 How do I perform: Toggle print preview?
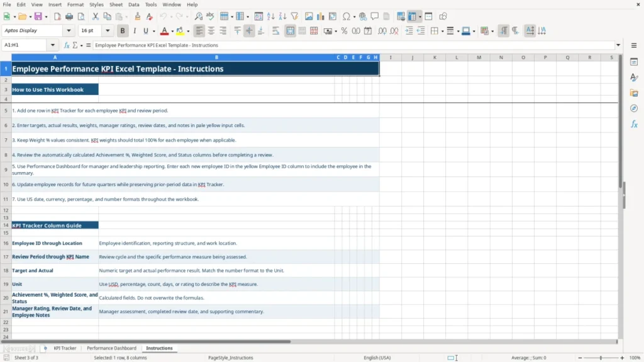coord(81,16)
